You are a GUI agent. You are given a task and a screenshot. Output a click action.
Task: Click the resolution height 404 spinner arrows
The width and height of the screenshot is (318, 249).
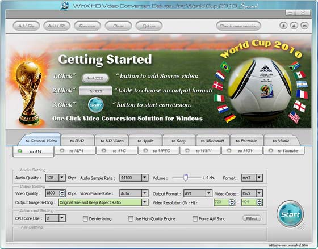260,202
